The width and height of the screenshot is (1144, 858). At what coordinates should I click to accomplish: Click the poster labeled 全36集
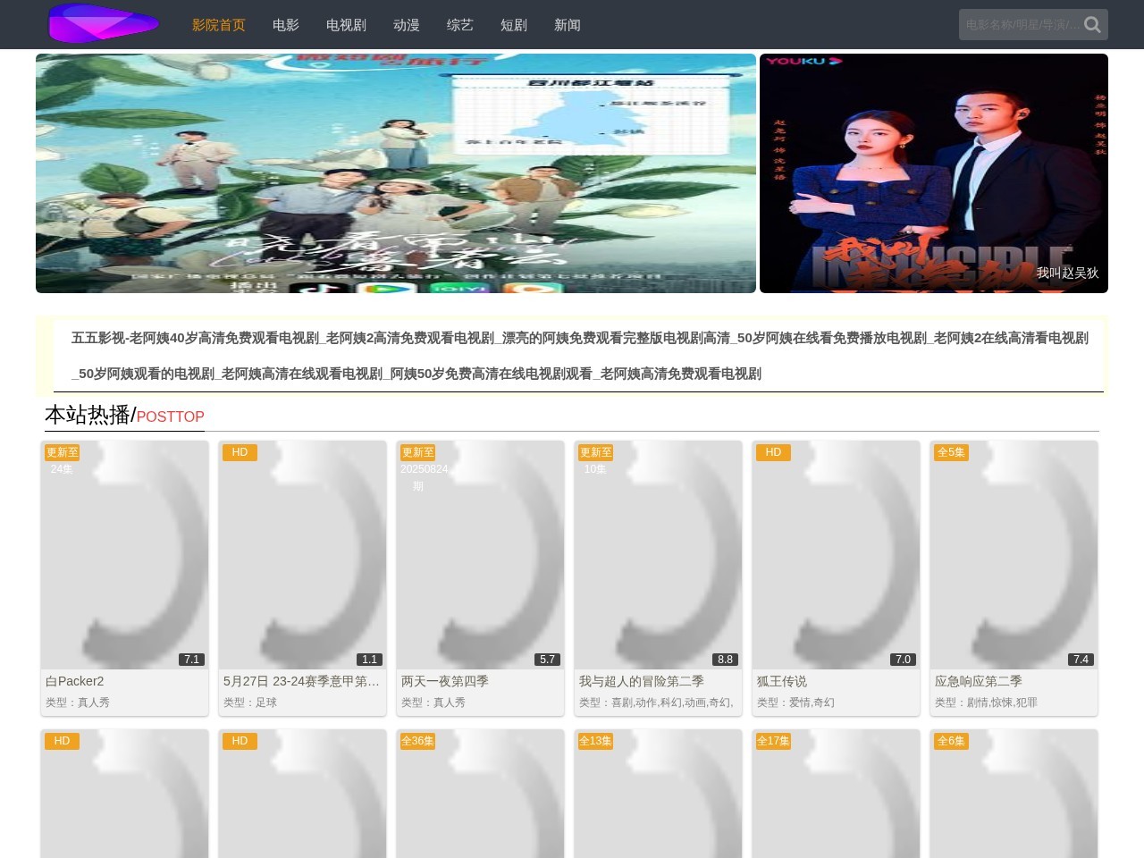[480, 795]
